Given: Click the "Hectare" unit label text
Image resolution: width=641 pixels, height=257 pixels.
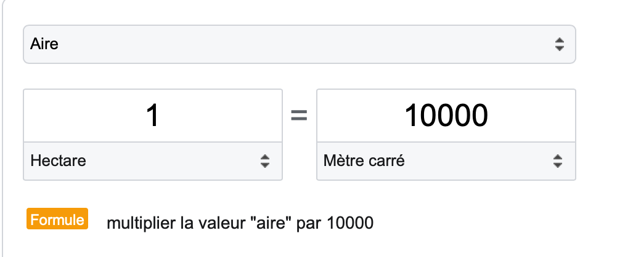Looking at the screenshot, I should (x=58, y=162).
